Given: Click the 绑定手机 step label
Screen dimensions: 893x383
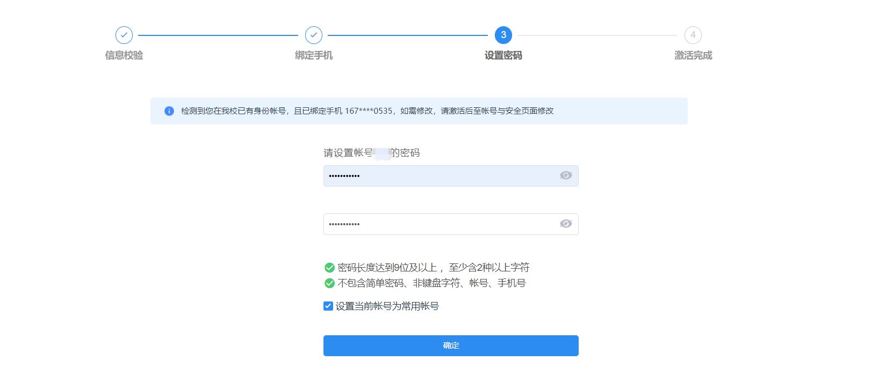Looking at the screenshot, I should (314, 55).
